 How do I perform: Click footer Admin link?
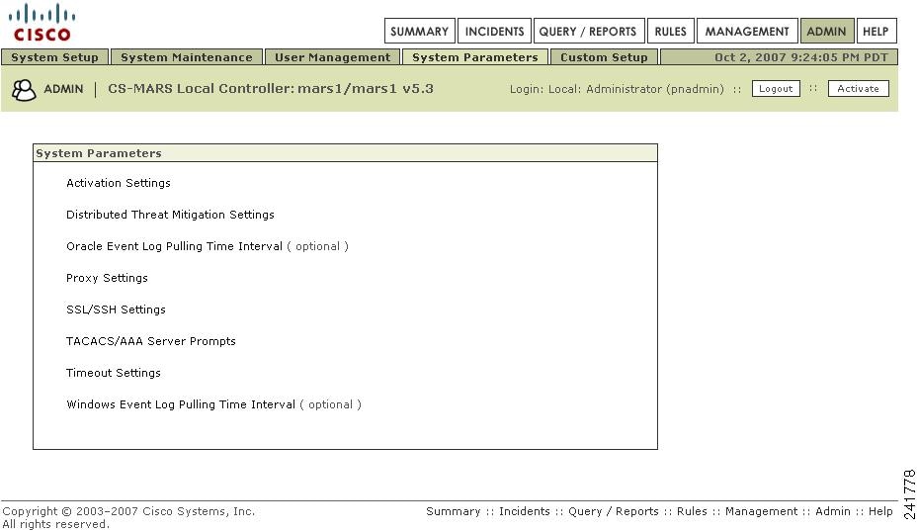(x=832, y=511)
